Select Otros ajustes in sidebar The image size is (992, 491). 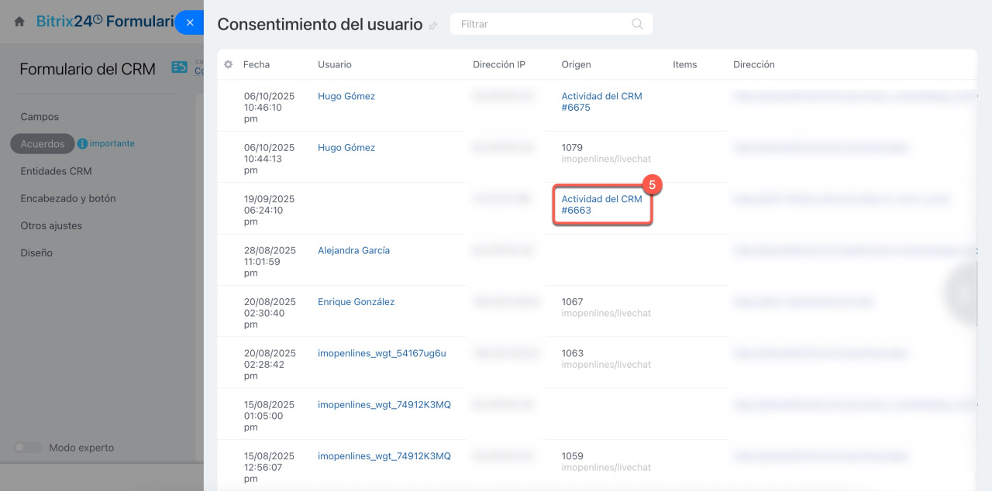tap(51, 226)
